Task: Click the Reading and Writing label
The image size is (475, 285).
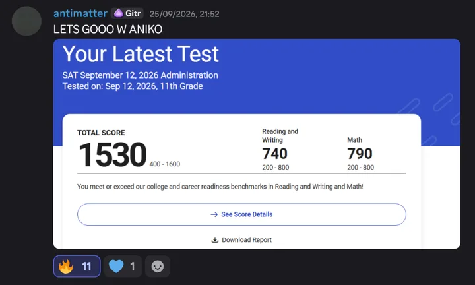Action: (280, 136)
